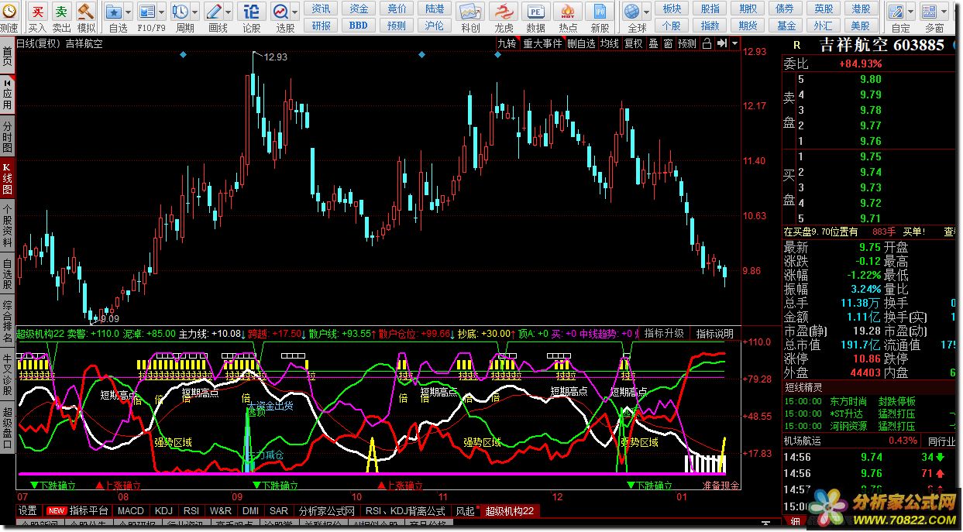Click the NEW badge on 指标平台
This screenshot has width=963, height=532.
(57, 511)
